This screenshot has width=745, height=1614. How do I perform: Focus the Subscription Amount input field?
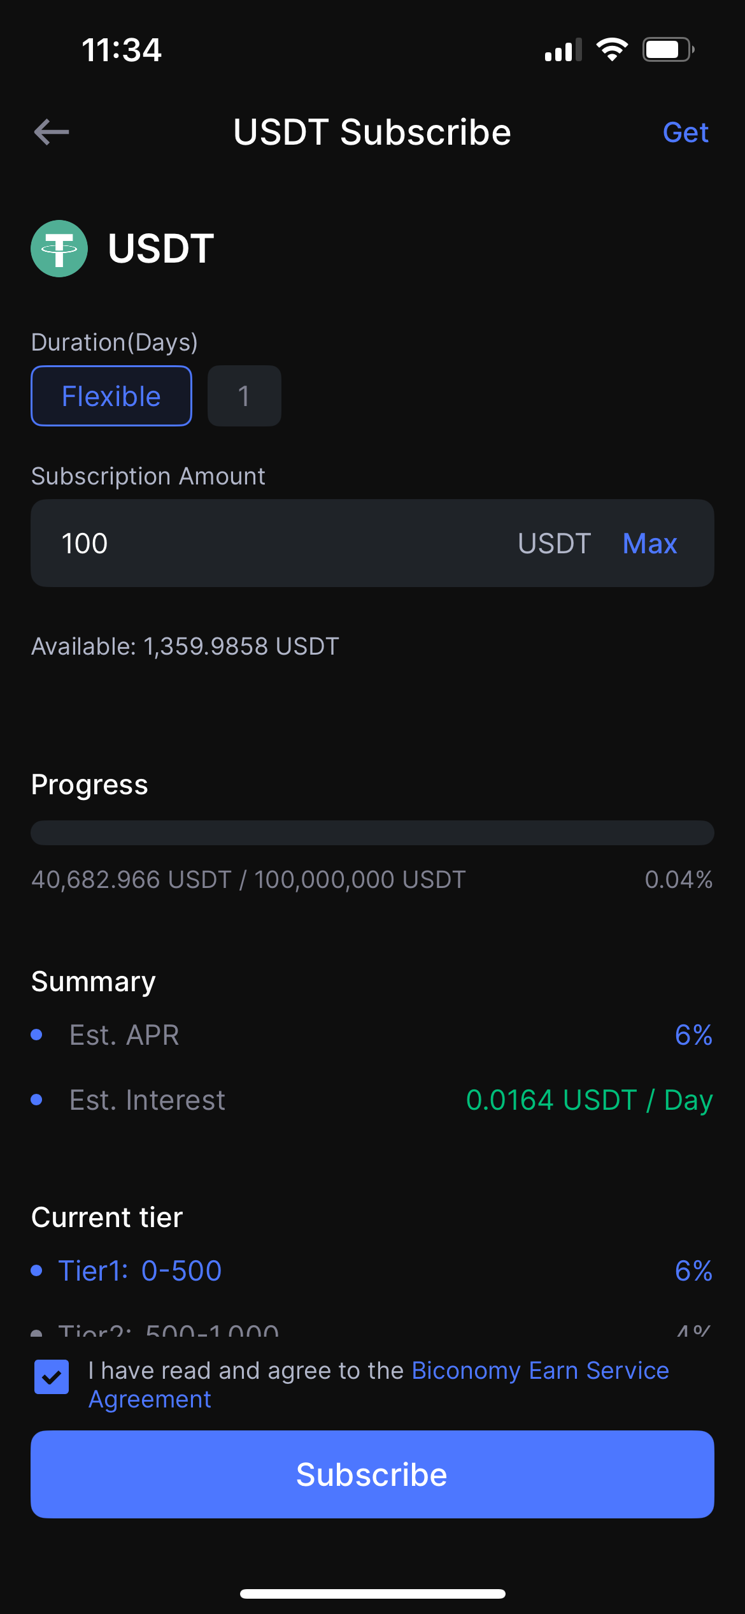click(x=280, y=543)
